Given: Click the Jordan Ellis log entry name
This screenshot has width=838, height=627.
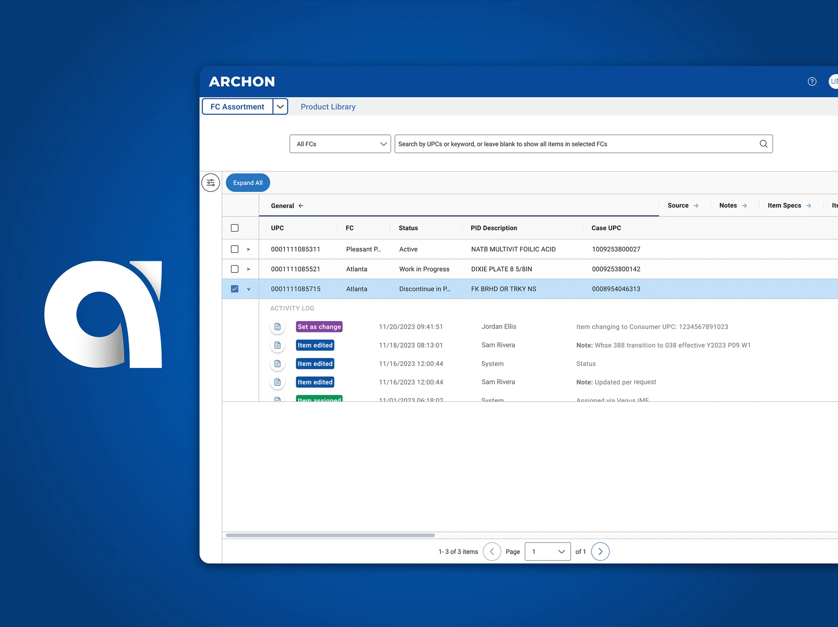Looking at the screenshot, I should click(x=499, y=327).
